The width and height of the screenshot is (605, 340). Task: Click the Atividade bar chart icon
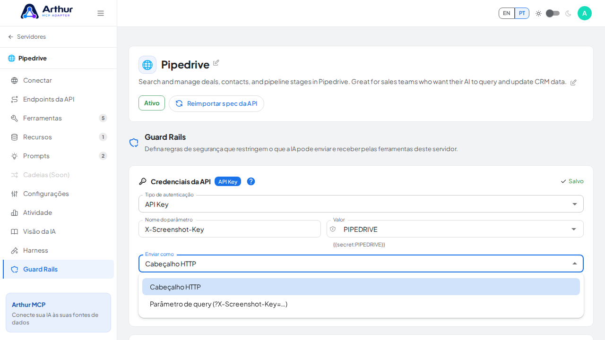[15, 212]
